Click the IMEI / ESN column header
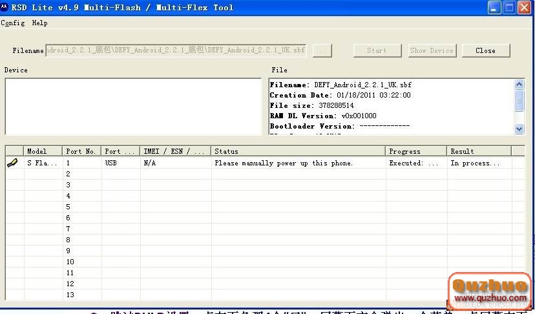Viewport: 535px width, 314px height. click(174, 151)
